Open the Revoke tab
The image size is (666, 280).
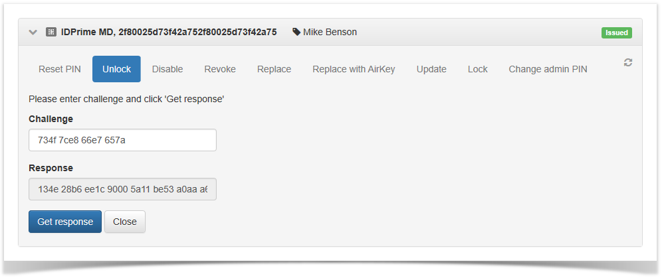point(220,69)
